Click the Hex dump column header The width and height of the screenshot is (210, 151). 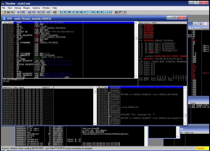coord(28,87)
